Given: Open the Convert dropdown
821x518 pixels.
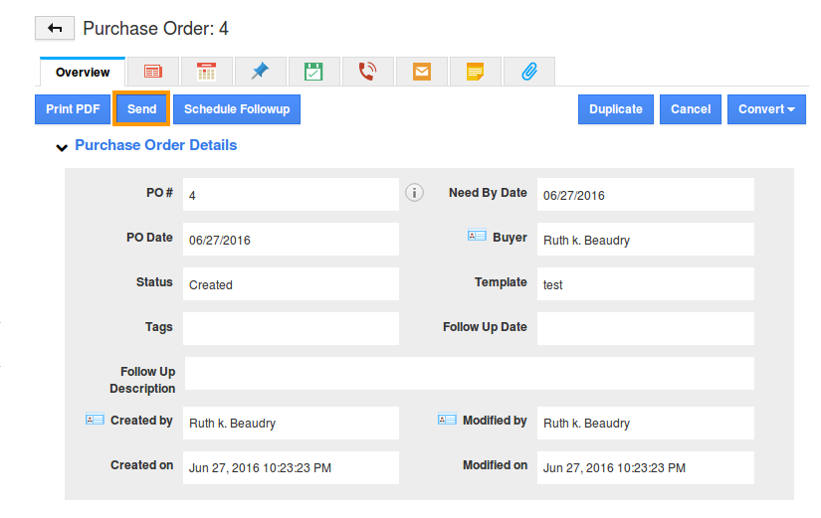Looking at the screenshot, I should point(766,109).
